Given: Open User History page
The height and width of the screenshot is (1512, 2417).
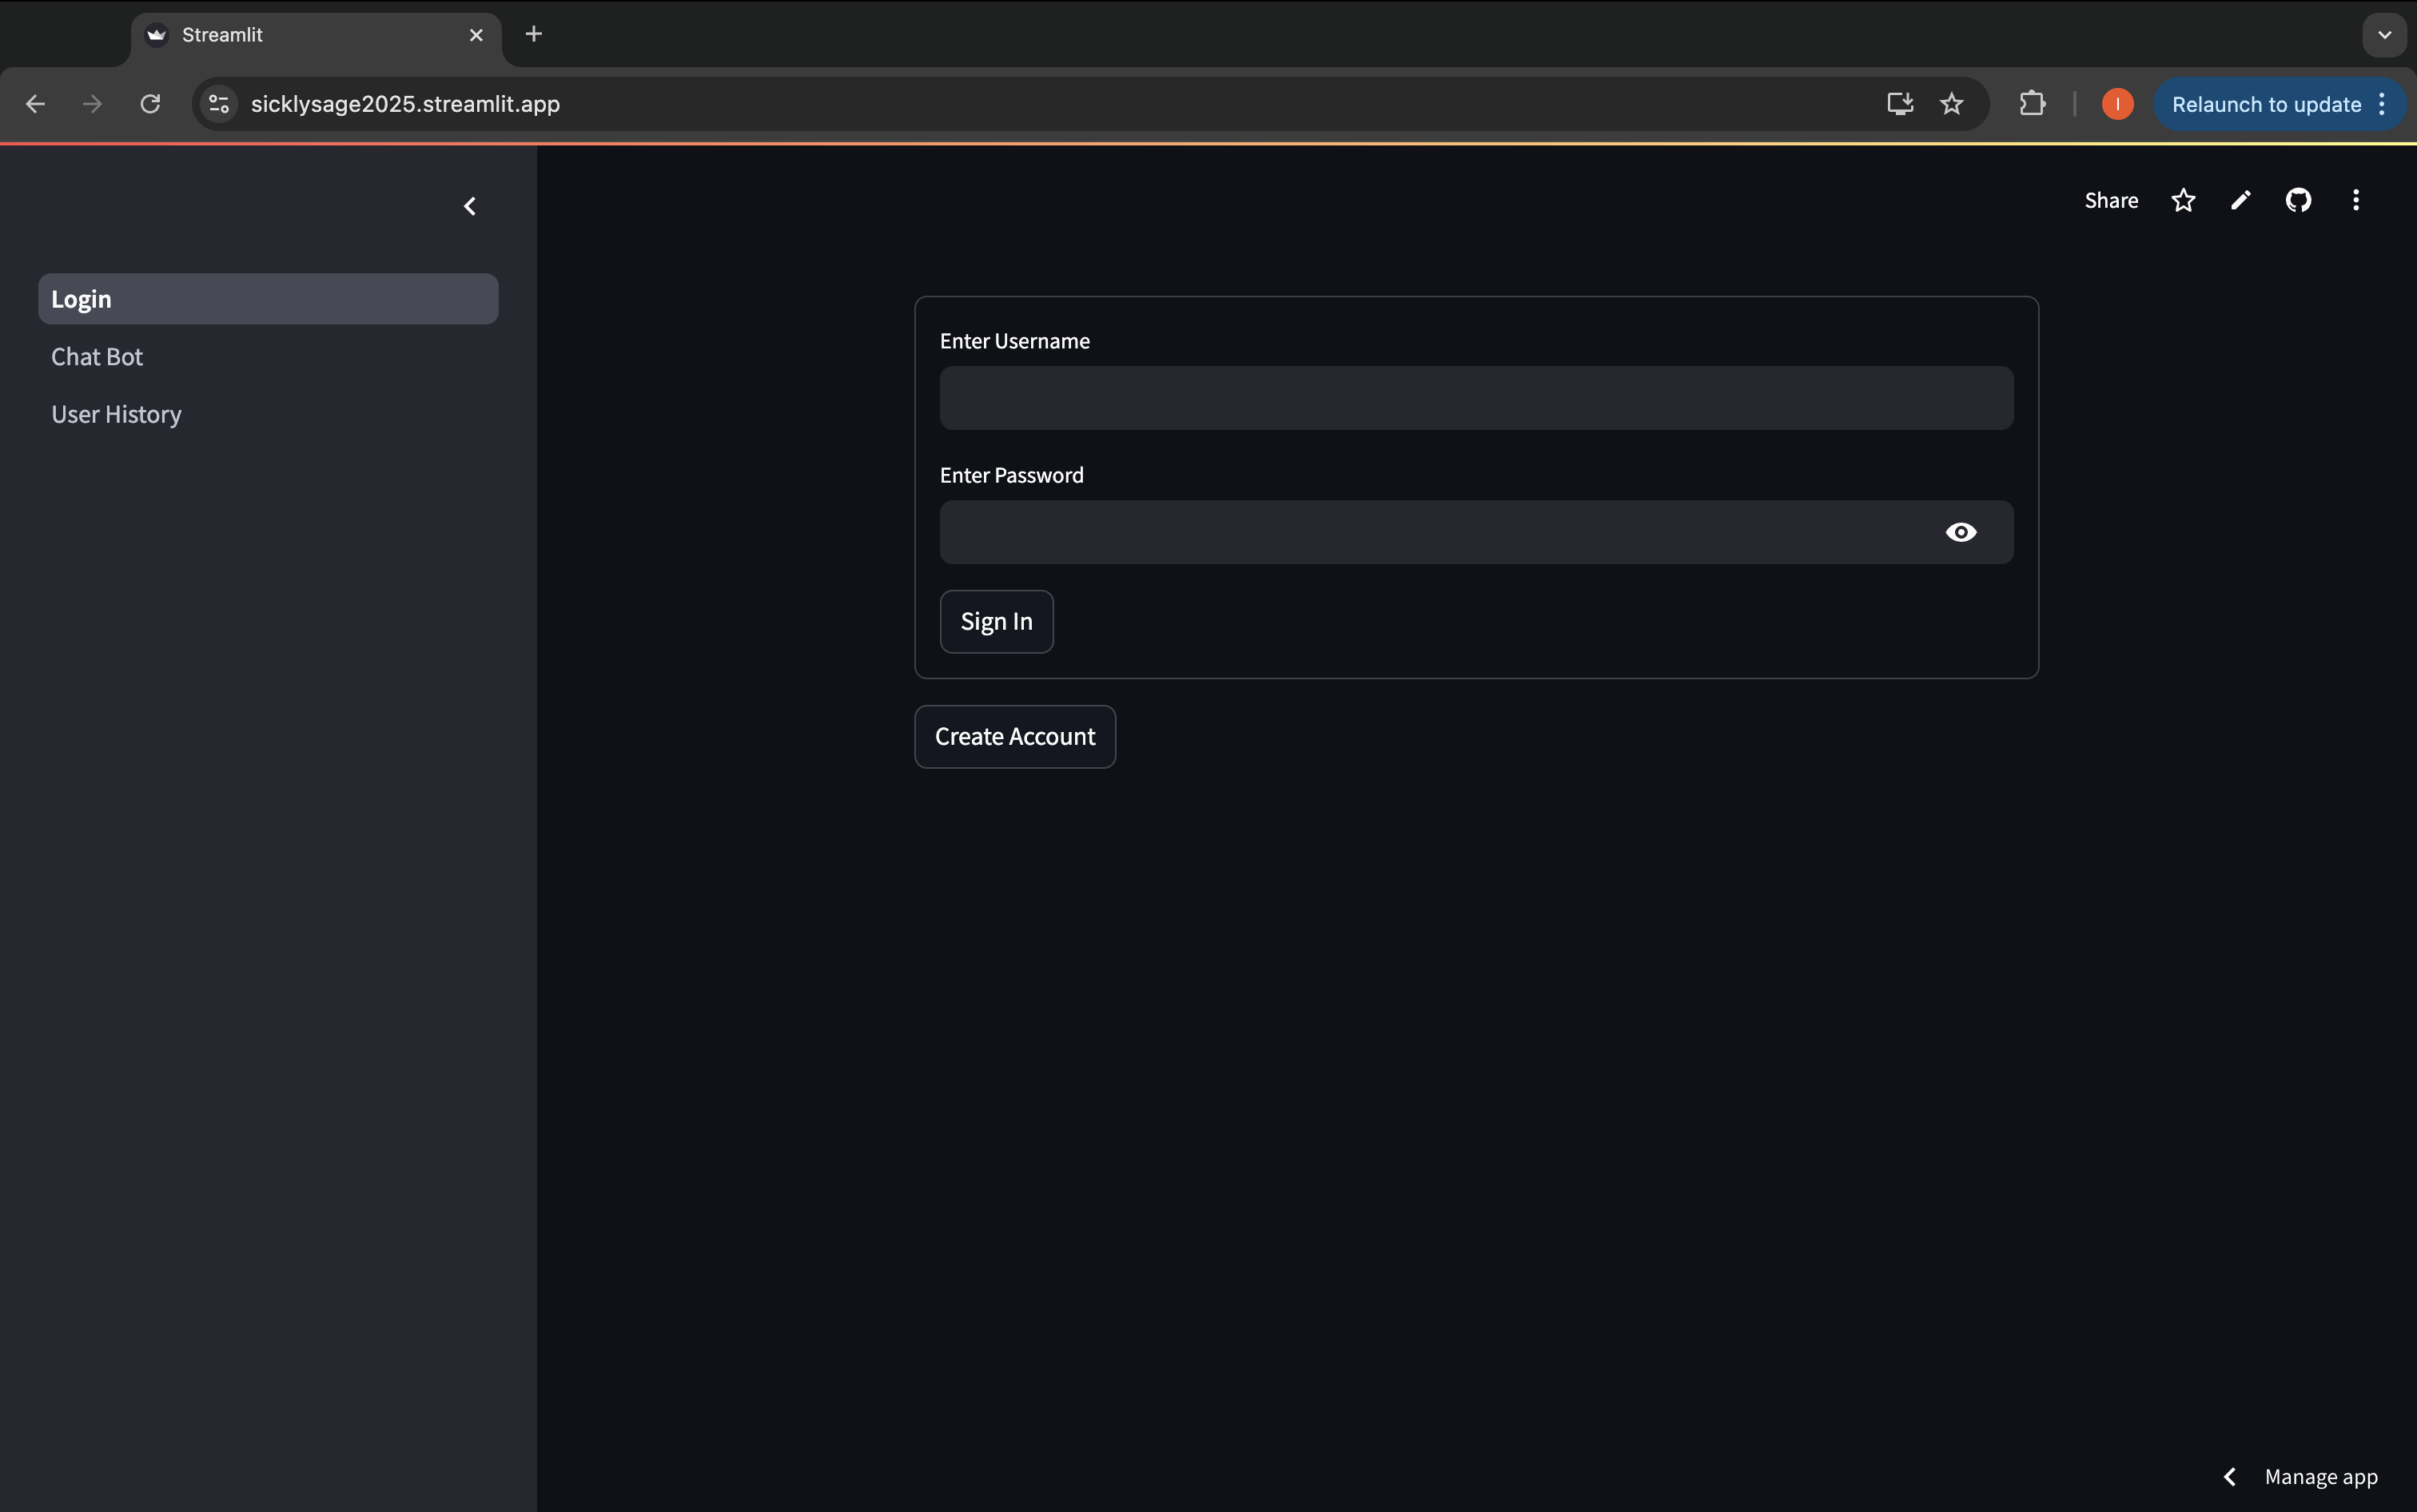Looking at the screenshot, I should click(x=116, y=414).
